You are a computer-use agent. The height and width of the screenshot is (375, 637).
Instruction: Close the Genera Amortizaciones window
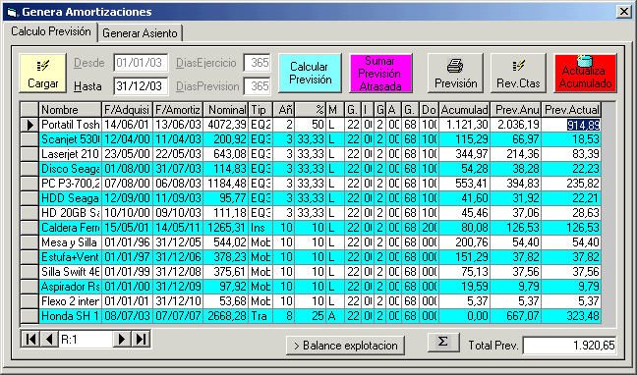point(623,12)
